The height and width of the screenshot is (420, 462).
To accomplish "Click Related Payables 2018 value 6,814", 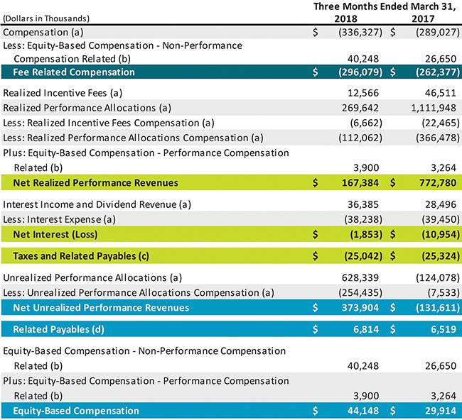I will pyautogui.click(x=366, y=329).
